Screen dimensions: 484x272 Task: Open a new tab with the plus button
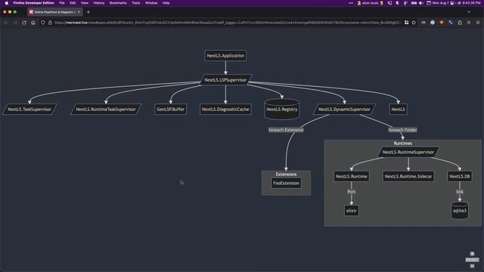(88, 12)
